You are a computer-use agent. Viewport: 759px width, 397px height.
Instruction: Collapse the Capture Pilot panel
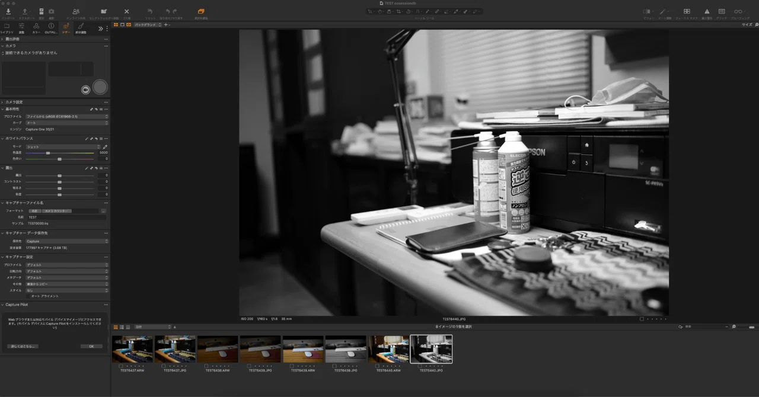pos(2,305)
